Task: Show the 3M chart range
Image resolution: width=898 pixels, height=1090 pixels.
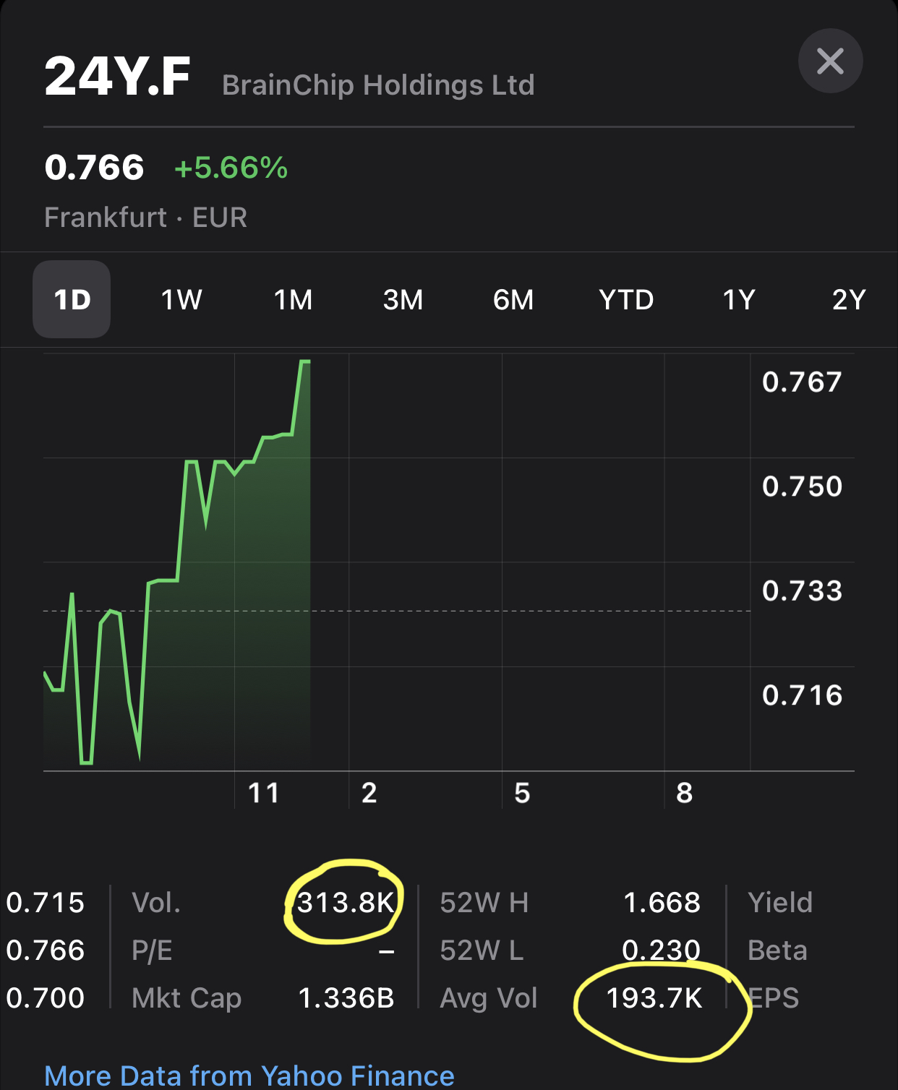Action: pos(403,299)
